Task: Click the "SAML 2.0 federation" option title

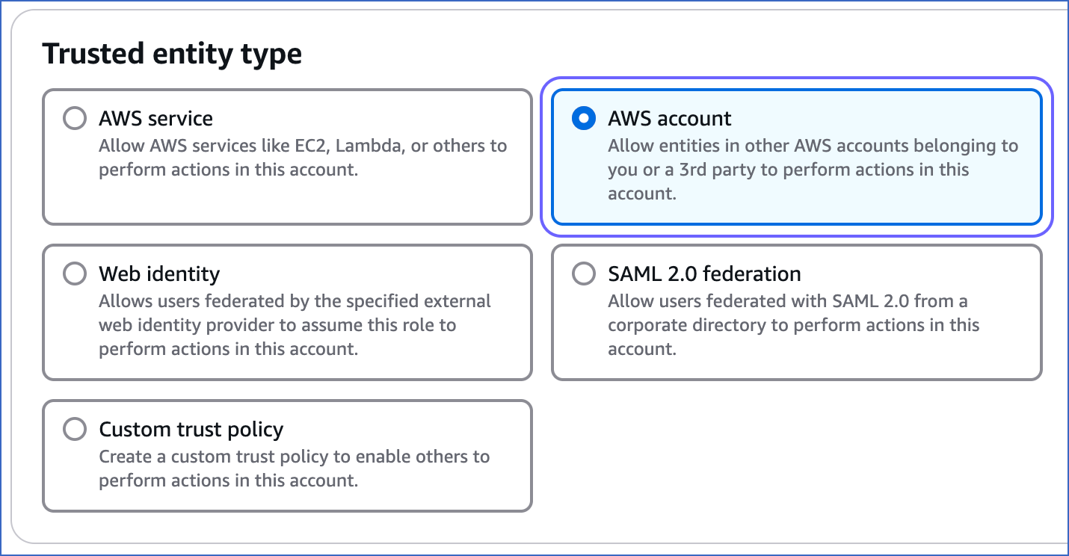Action: (x=704, y=274)
